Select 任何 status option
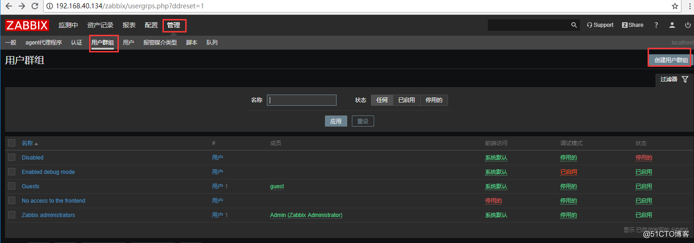The image size is (694, 243). click(x=382, y=100)
